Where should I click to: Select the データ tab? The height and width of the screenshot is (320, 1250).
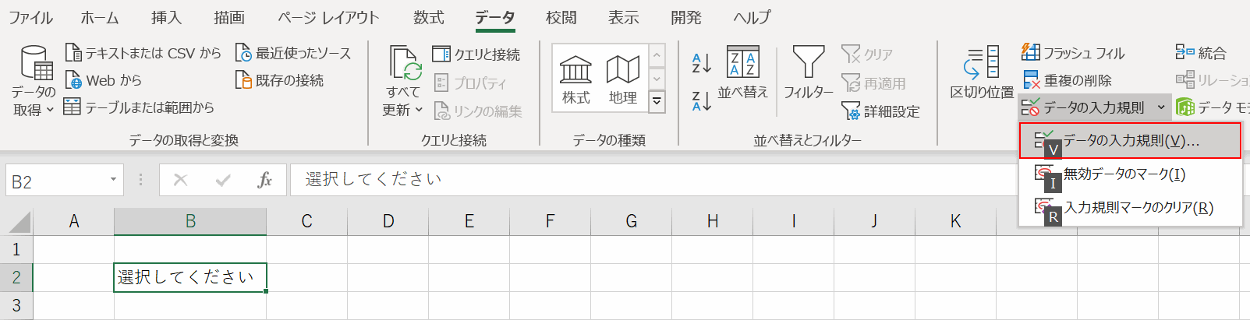point(494,17)
